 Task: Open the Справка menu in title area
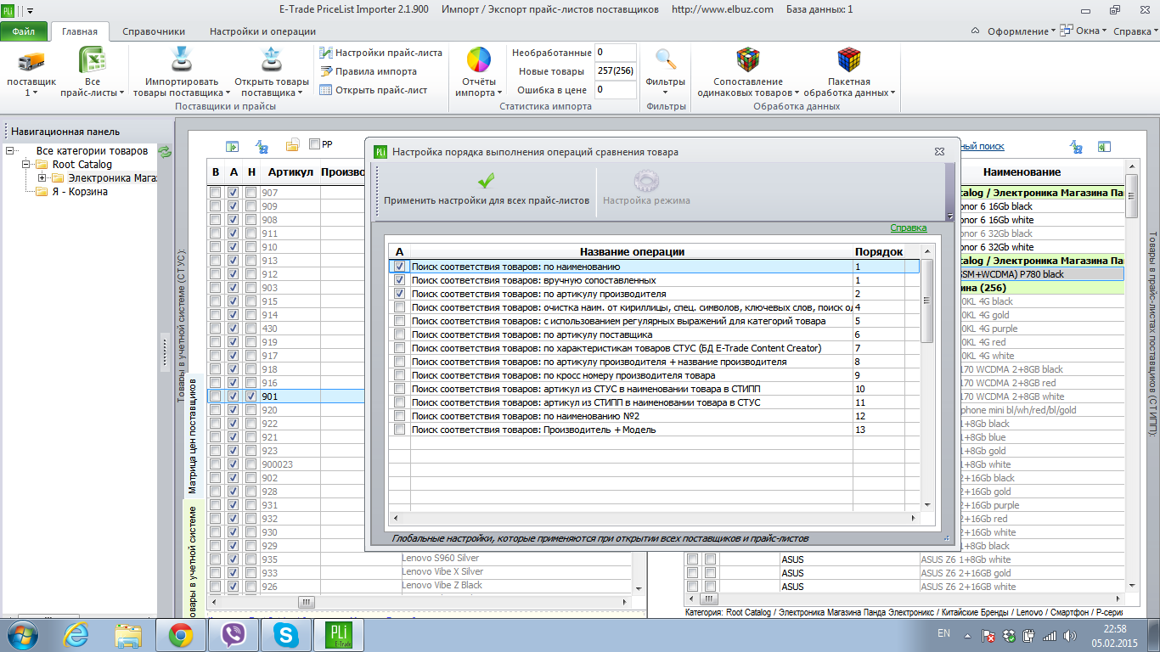point(1135,31)
